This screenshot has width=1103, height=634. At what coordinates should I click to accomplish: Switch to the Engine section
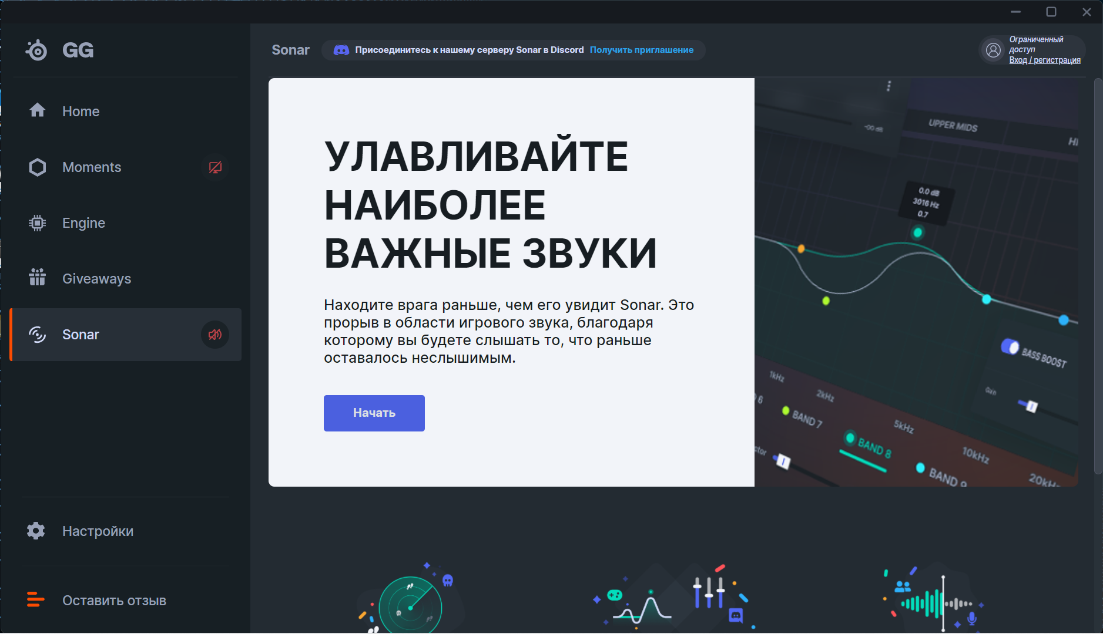(x=126, y=223)
